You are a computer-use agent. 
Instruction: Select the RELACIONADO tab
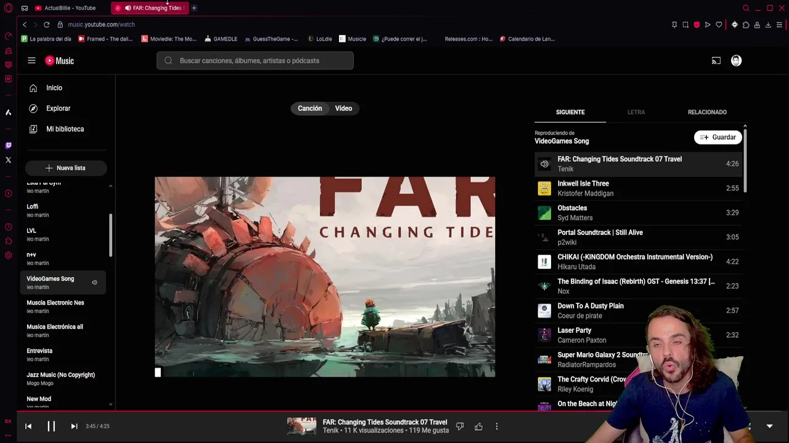[x=707, y=112]
